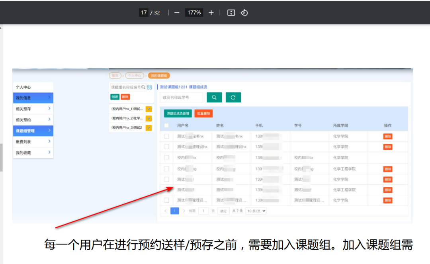Click the page jump number field
Image resolution: width=430 pixels, height=264 pixels.
[203, 211]
